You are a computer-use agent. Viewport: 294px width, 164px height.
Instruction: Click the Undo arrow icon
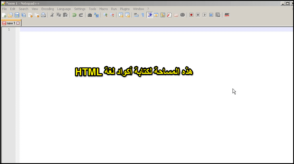(x=74, y=15)
